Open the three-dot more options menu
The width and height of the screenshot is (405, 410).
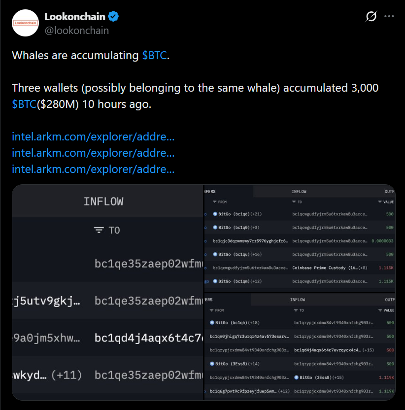389,17
